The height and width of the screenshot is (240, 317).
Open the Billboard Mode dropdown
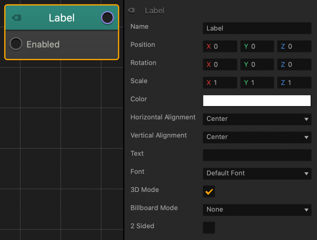click(257, 210)
